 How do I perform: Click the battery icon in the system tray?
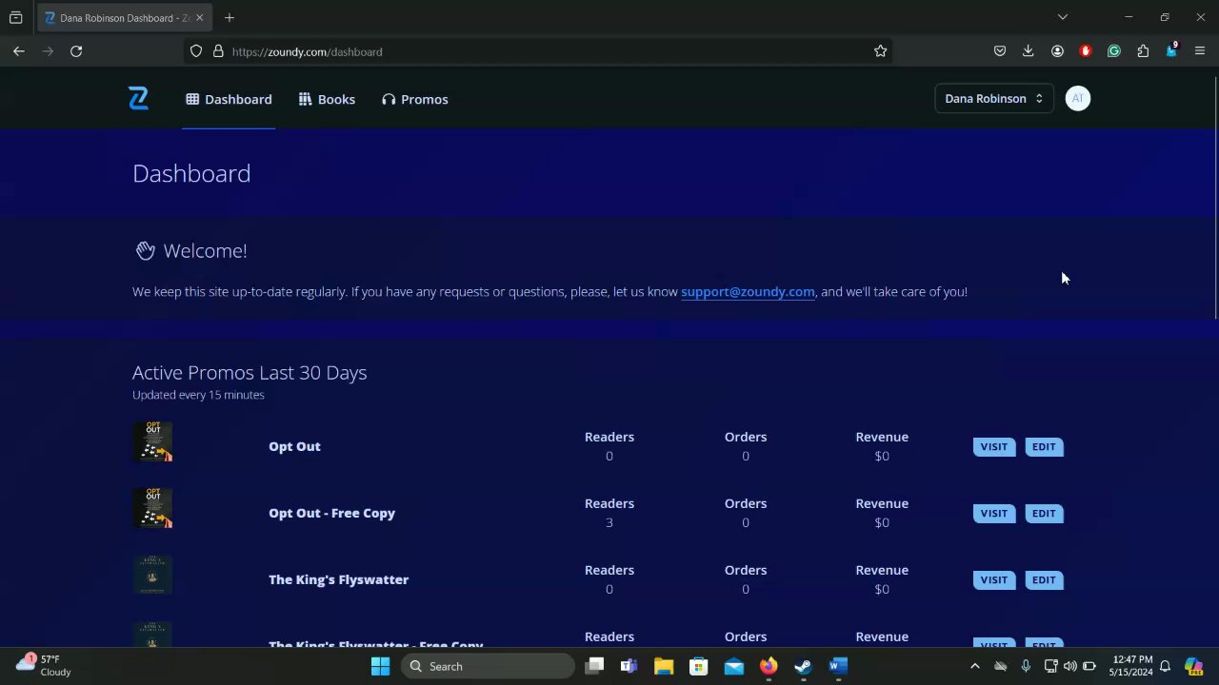[x=1089, y=666]
